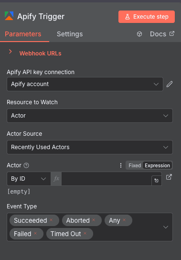Click the Apify API key connection label
The width and height of the screenshot is (181, 260).
[41, 72]
